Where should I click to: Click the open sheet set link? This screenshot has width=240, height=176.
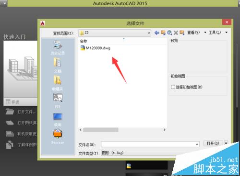(x=27, y=123)
